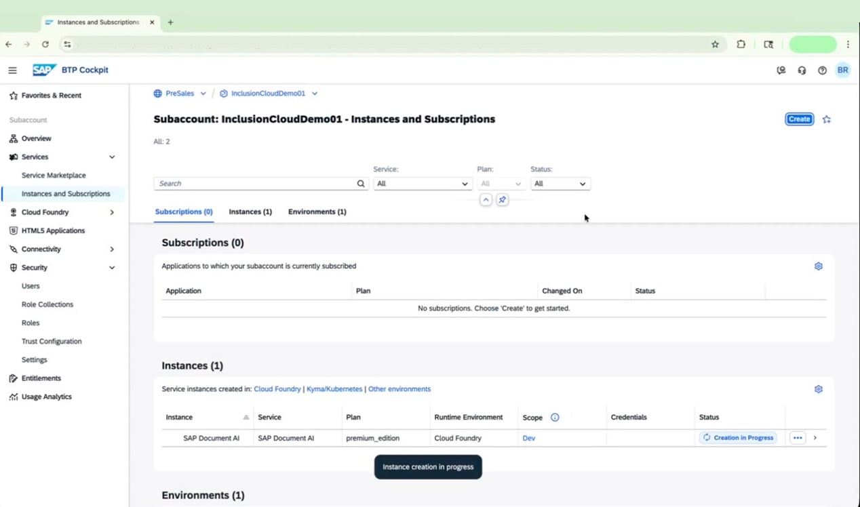The width and height of the screenshot is (860, 507).
Task: Close the Instances and Subscriptions browser tab
Action: [x=152, y=22]
